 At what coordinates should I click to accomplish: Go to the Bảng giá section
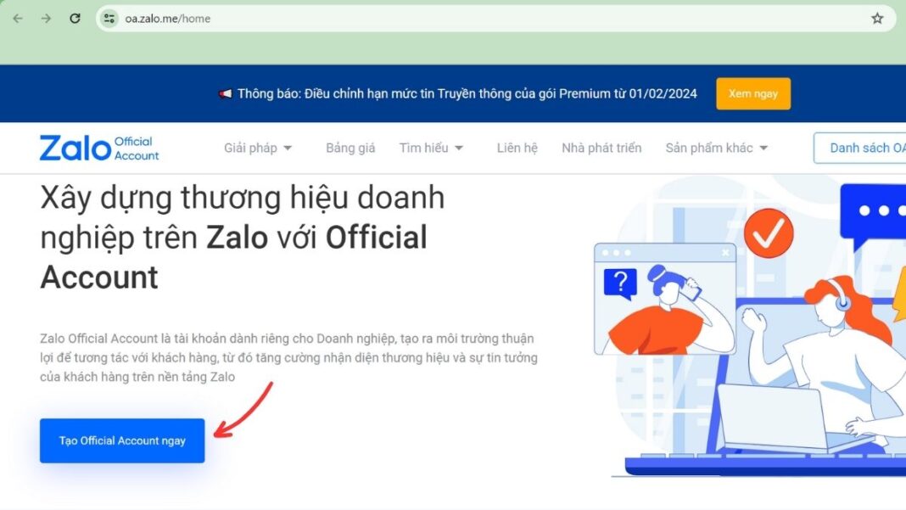coord(350,148)
